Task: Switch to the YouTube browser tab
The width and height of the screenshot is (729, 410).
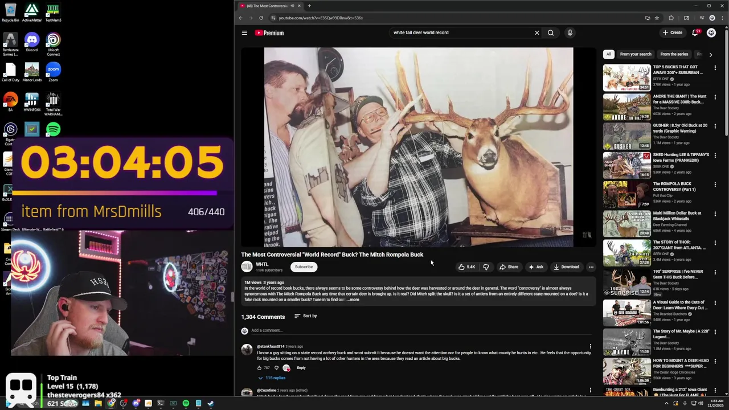Action: (269, 6)
